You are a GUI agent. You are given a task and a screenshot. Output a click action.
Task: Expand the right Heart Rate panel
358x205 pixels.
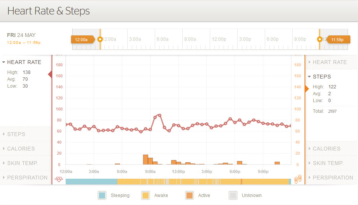pyautogui.click(x=329, y=62)
